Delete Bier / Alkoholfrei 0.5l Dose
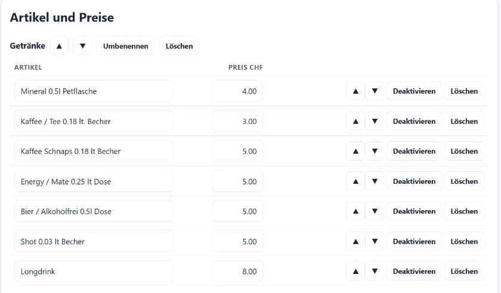The height and width of the screenshot is (293, 501). (464, 211)
